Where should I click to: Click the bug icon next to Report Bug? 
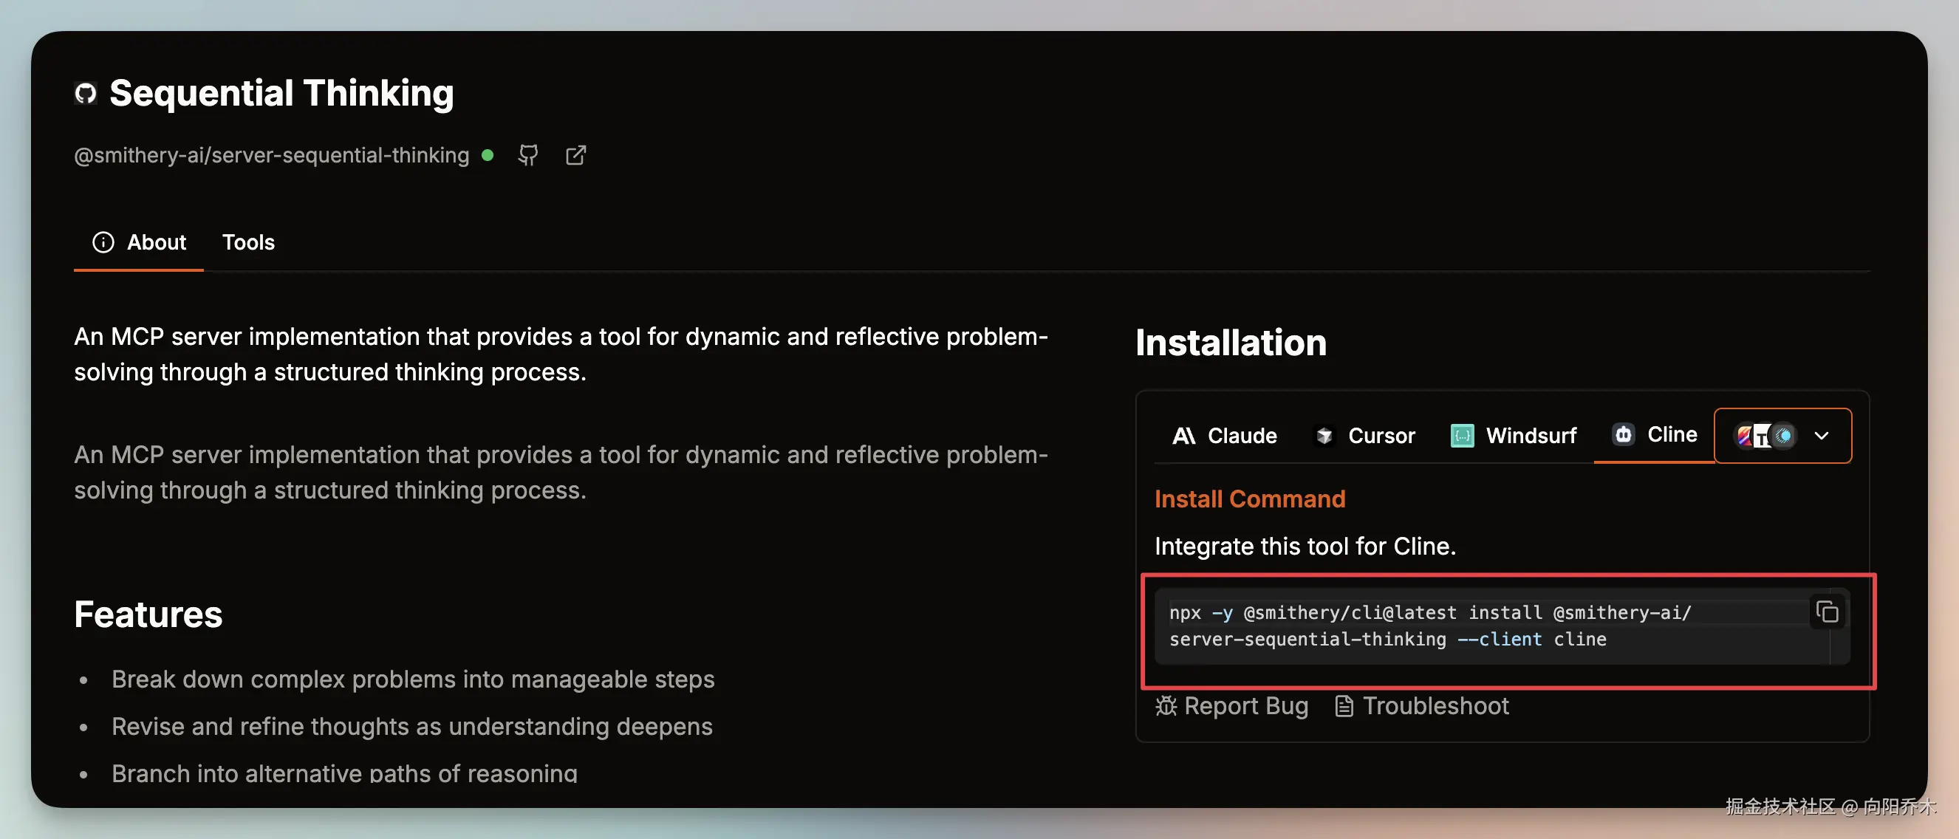[x=1166, y=706]
